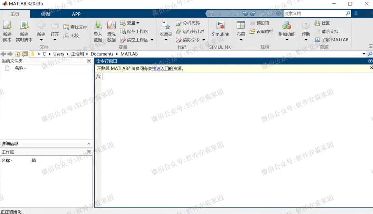Click 请求支持 (Request Support)

326,31
